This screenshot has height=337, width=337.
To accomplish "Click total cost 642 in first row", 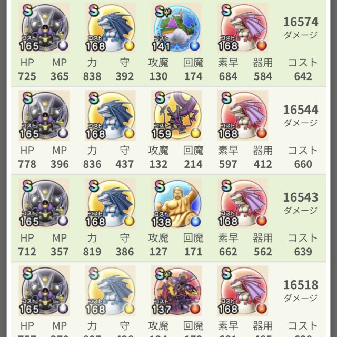I will [303, 76].
